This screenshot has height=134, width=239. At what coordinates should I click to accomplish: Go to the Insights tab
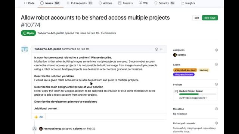188,3
